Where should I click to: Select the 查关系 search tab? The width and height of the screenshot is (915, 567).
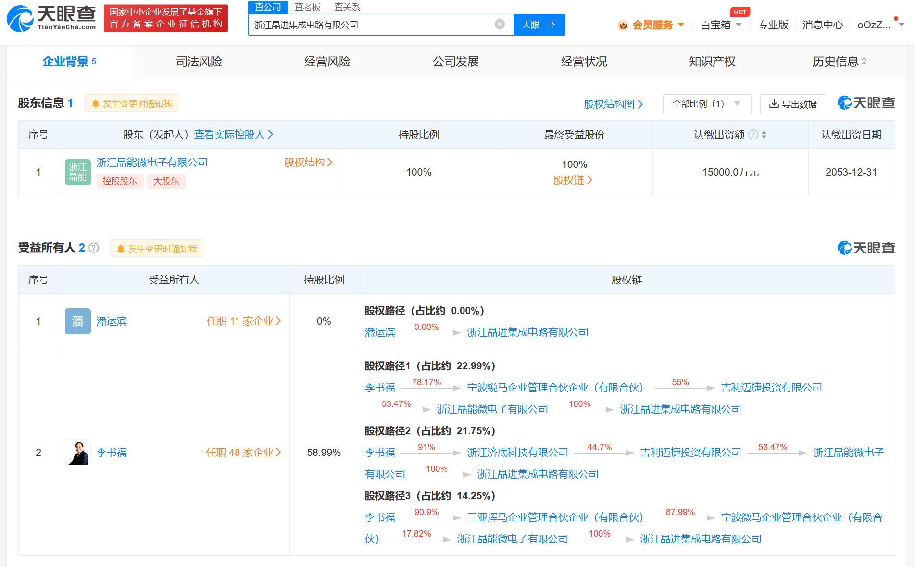pos(347,7)
